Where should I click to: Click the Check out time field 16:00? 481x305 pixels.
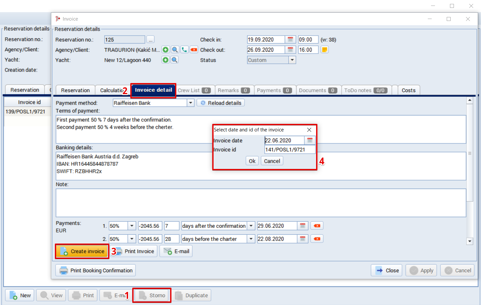pos(308,50)
